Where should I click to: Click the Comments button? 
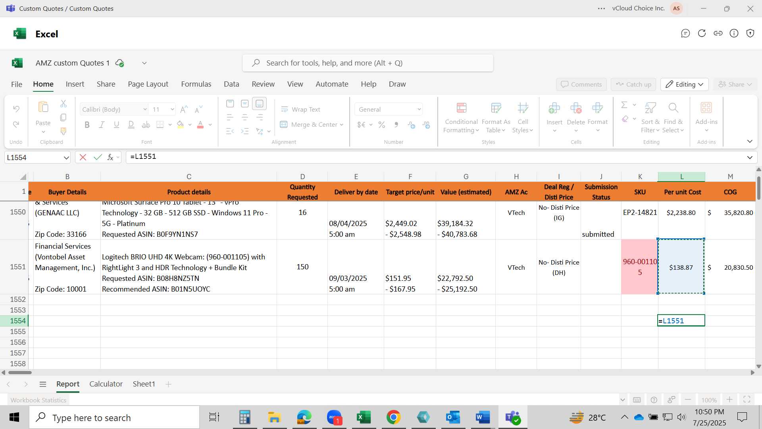point(581,84)
